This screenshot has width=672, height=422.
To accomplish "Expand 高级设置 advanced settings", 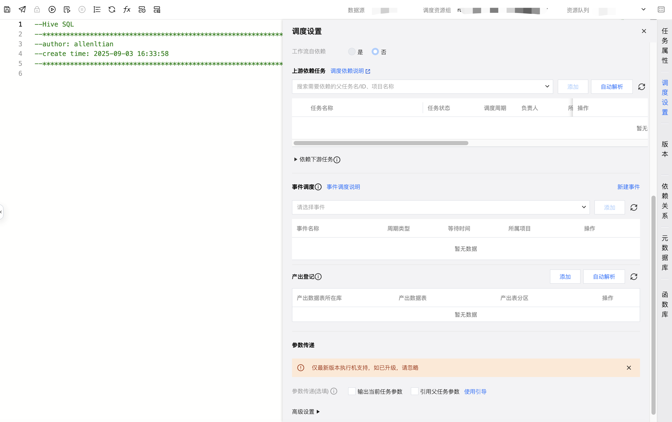I will [x=306, y=412].
